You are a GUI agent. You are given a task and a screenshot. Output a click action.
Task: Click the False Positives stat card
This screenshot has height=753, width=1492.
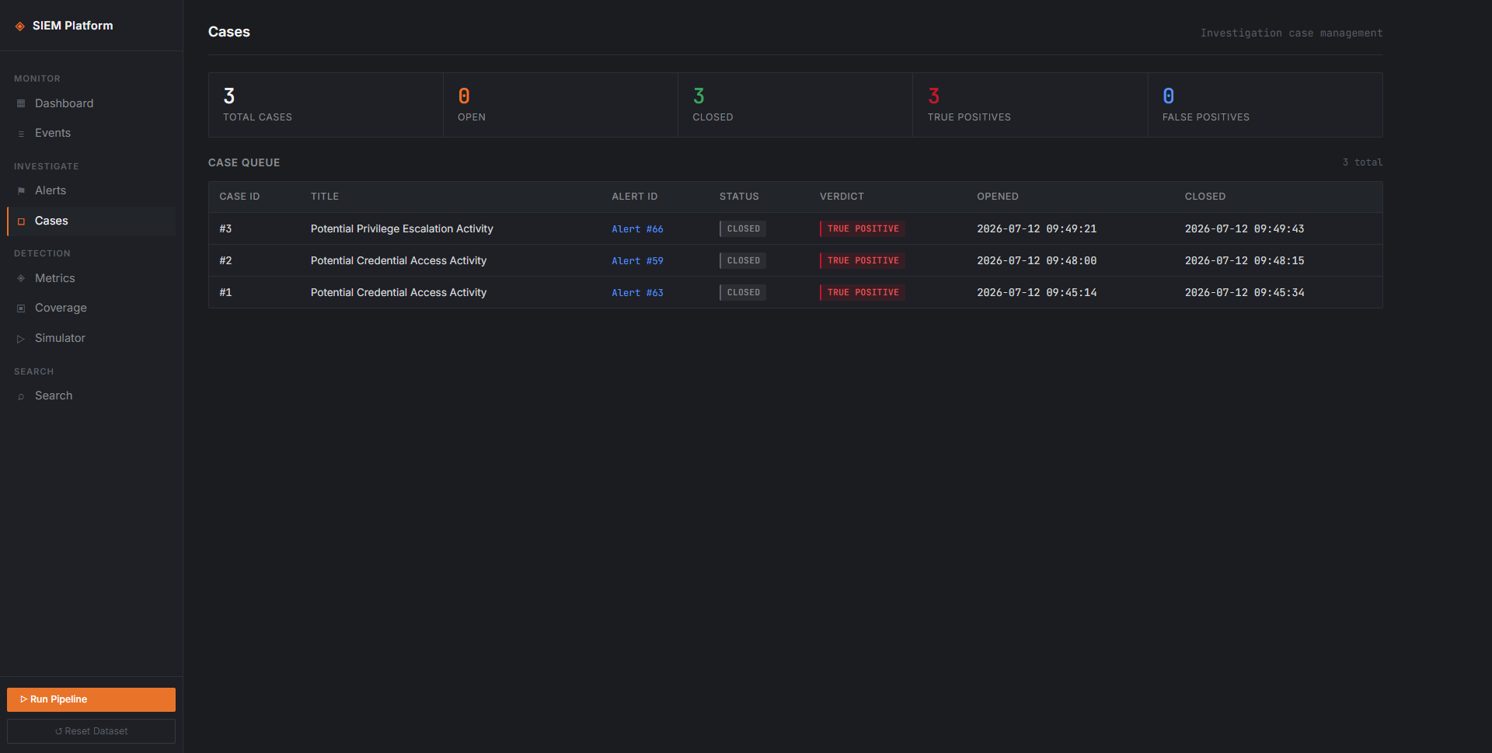click(x=1265, y=105)
